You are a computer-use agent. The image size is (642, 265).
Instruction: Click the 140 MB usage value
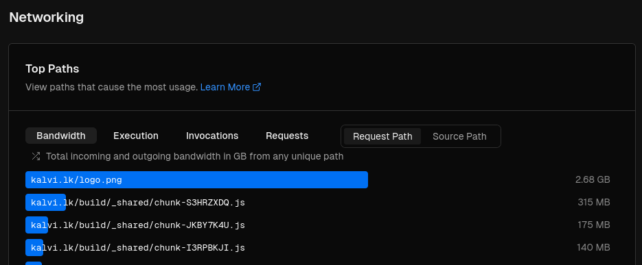click(594, 247)
